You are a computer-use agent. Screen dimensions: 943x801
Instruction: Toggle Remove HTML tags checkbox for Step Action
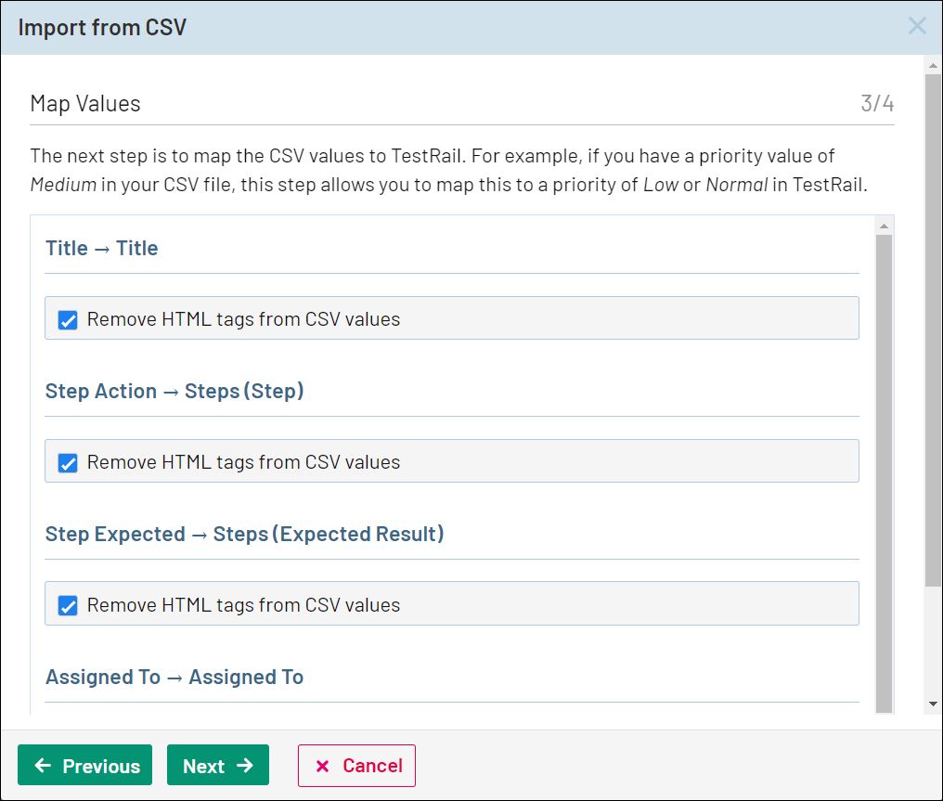tap(68, 463)
